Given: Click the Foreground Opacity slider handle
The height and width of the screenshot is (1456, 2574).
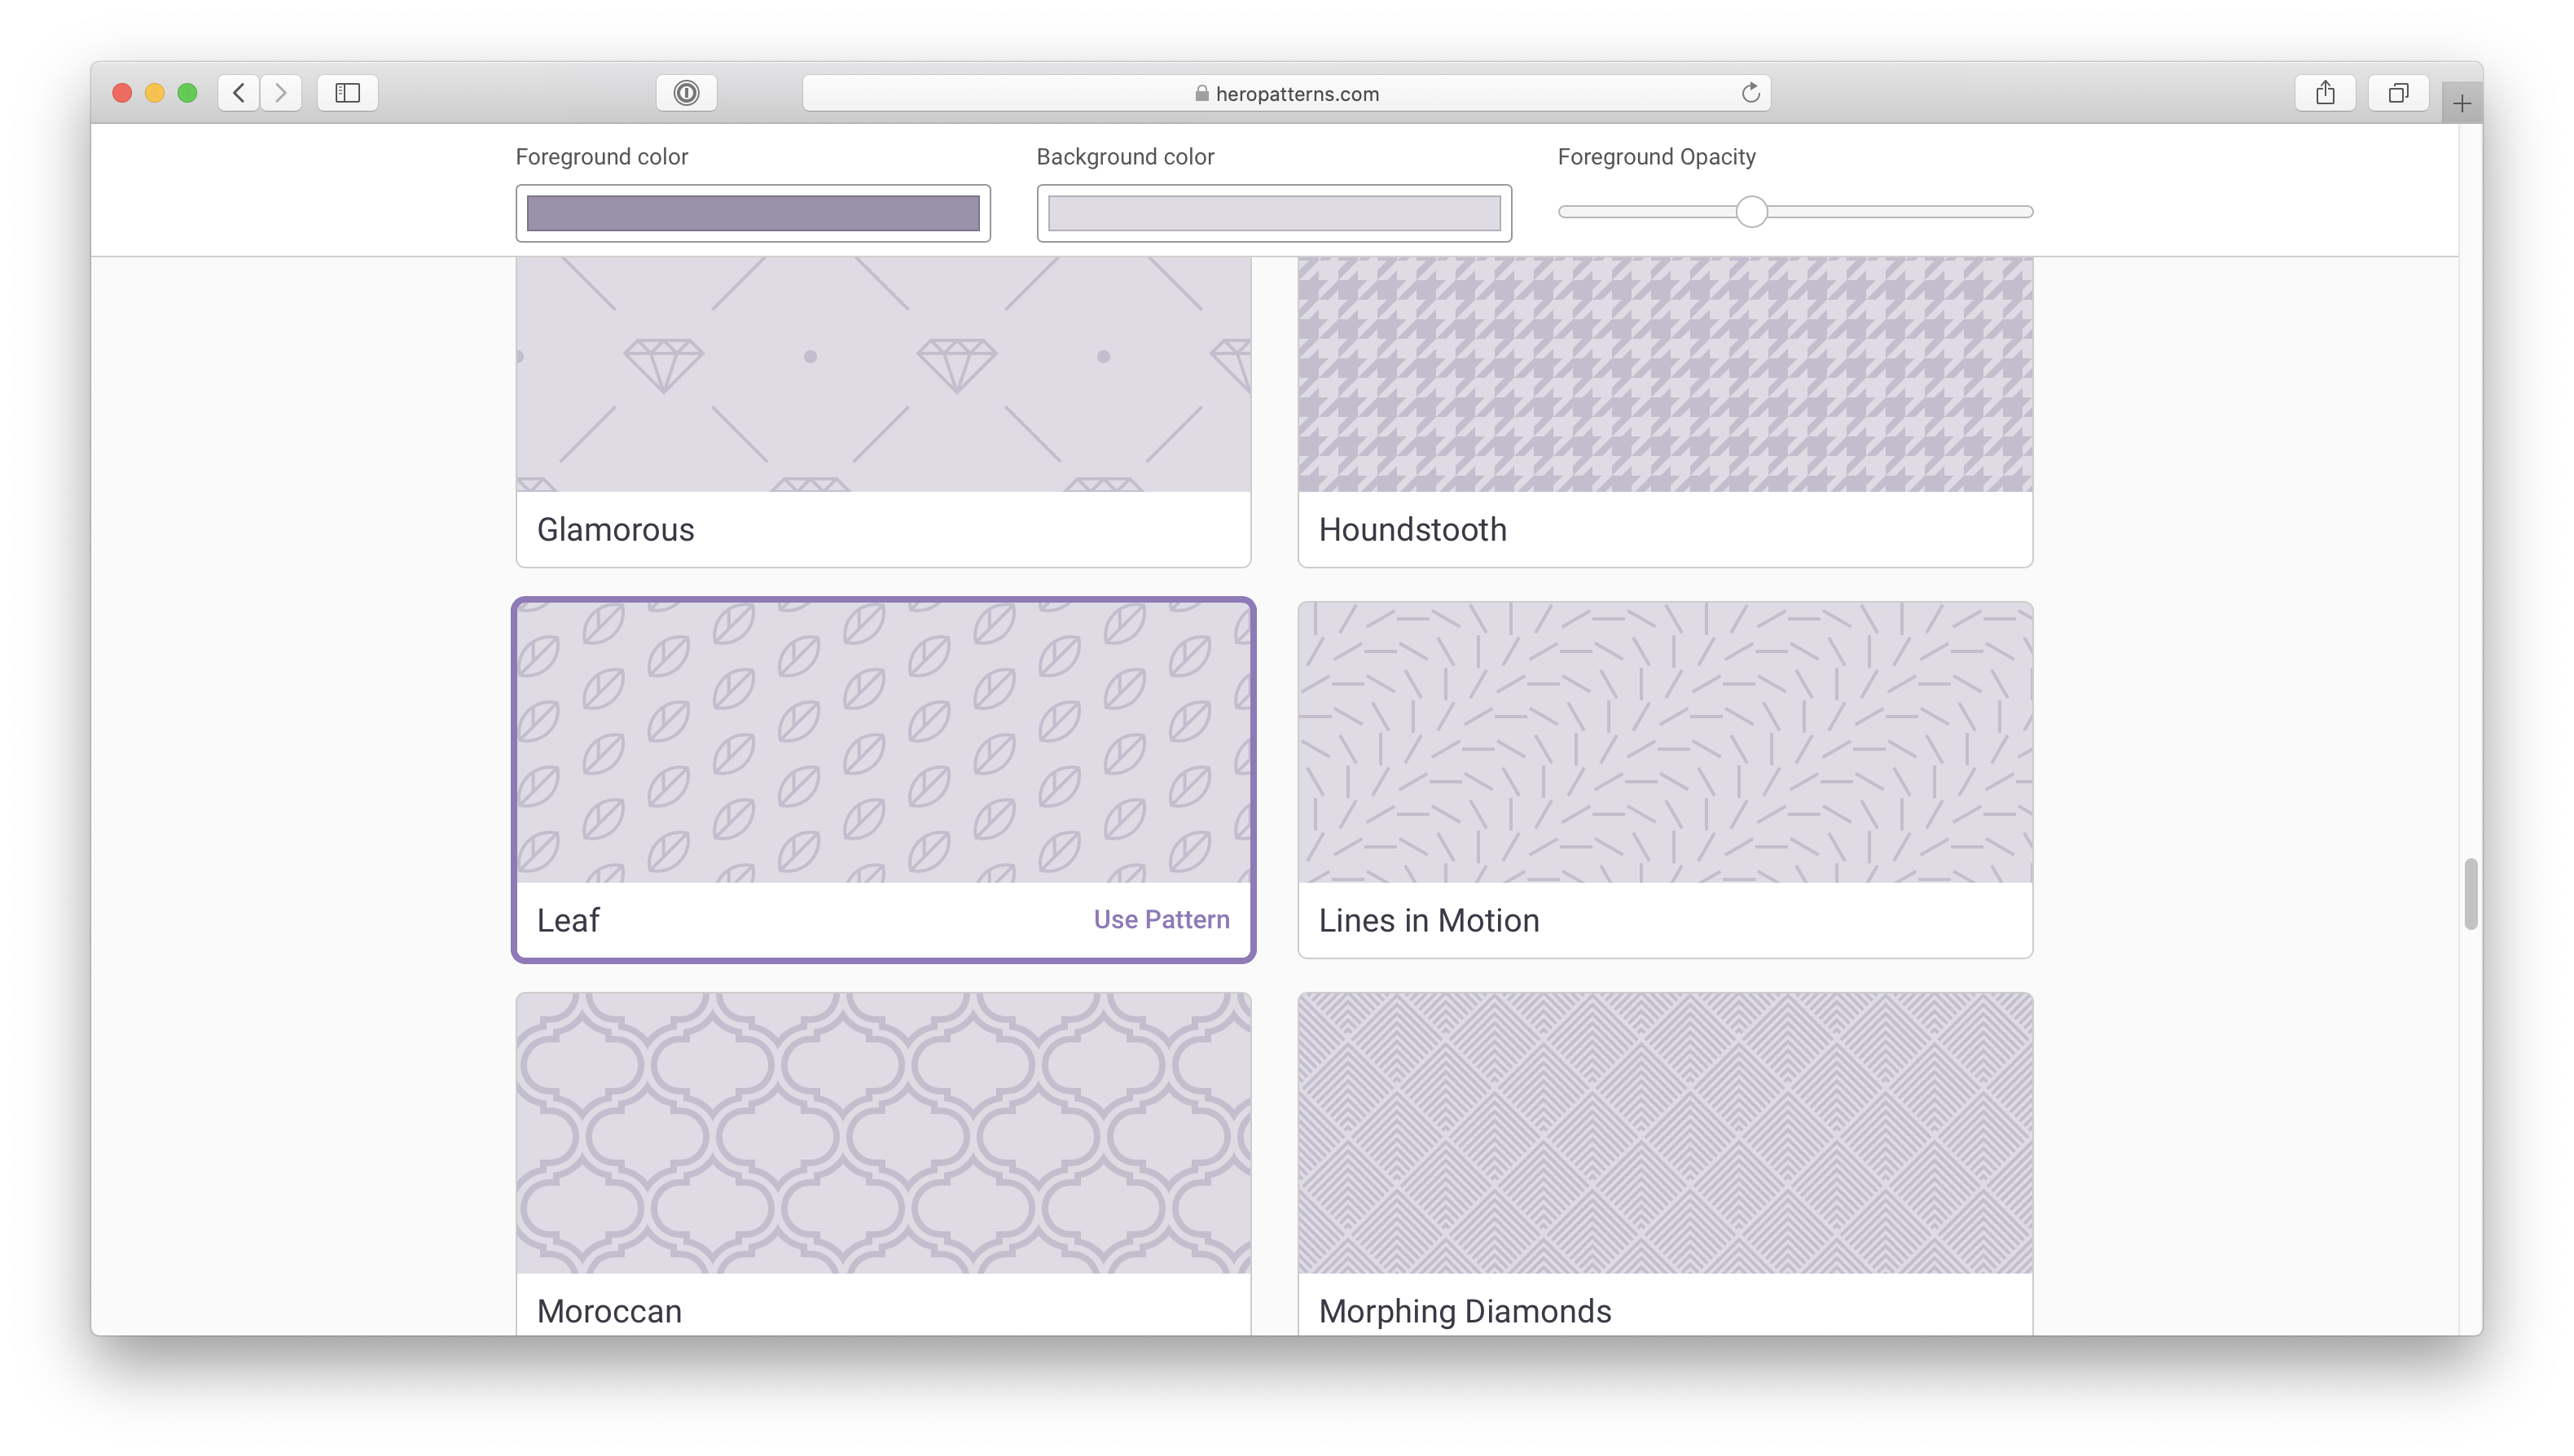Looking at the screenshot, I should (1751, 212).
